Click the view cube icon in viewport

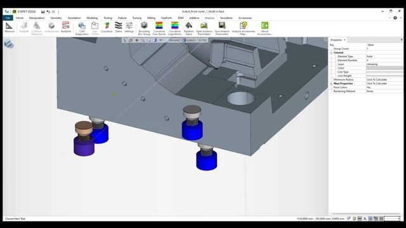9,44
